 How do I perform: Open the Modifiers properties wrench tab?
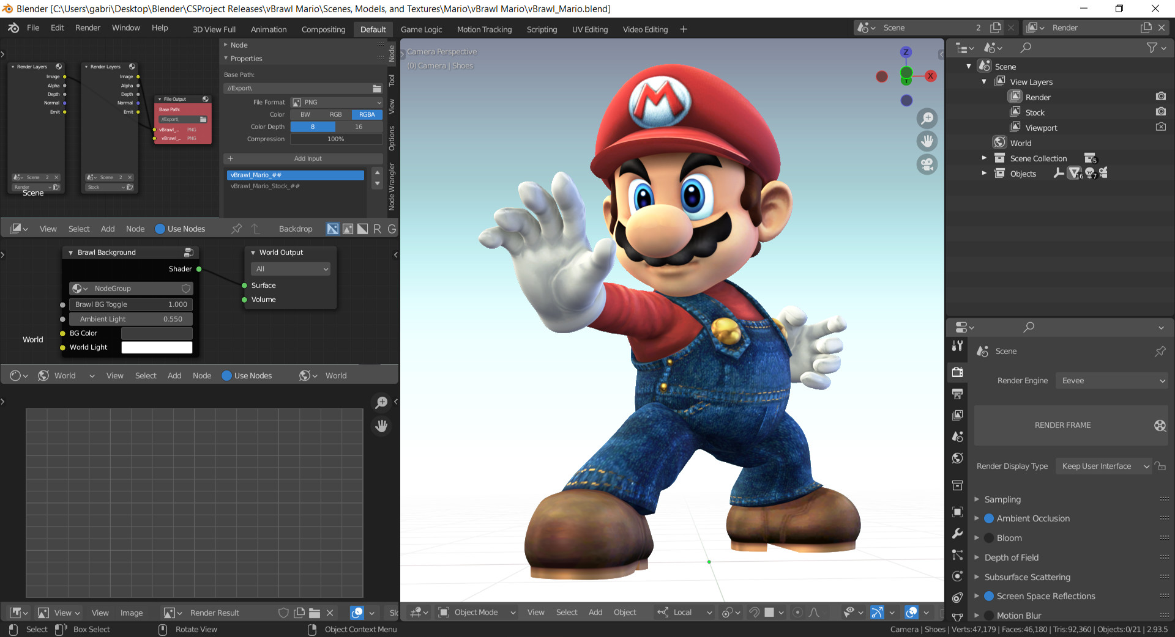[958, 534]
